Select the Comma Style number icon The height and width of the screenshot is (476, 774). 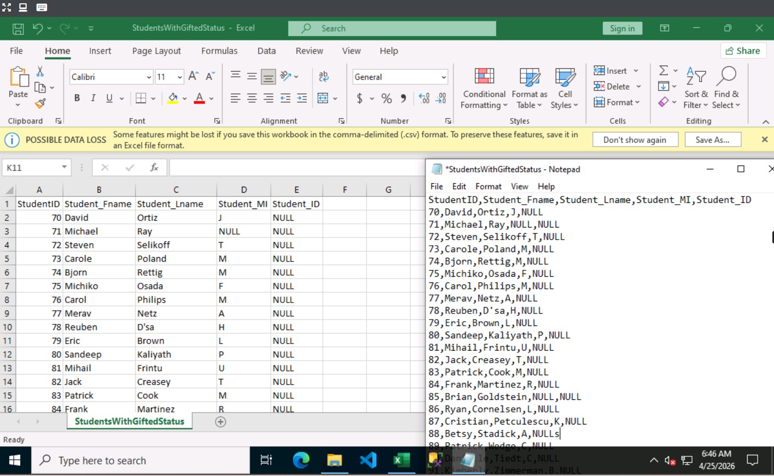403,98
